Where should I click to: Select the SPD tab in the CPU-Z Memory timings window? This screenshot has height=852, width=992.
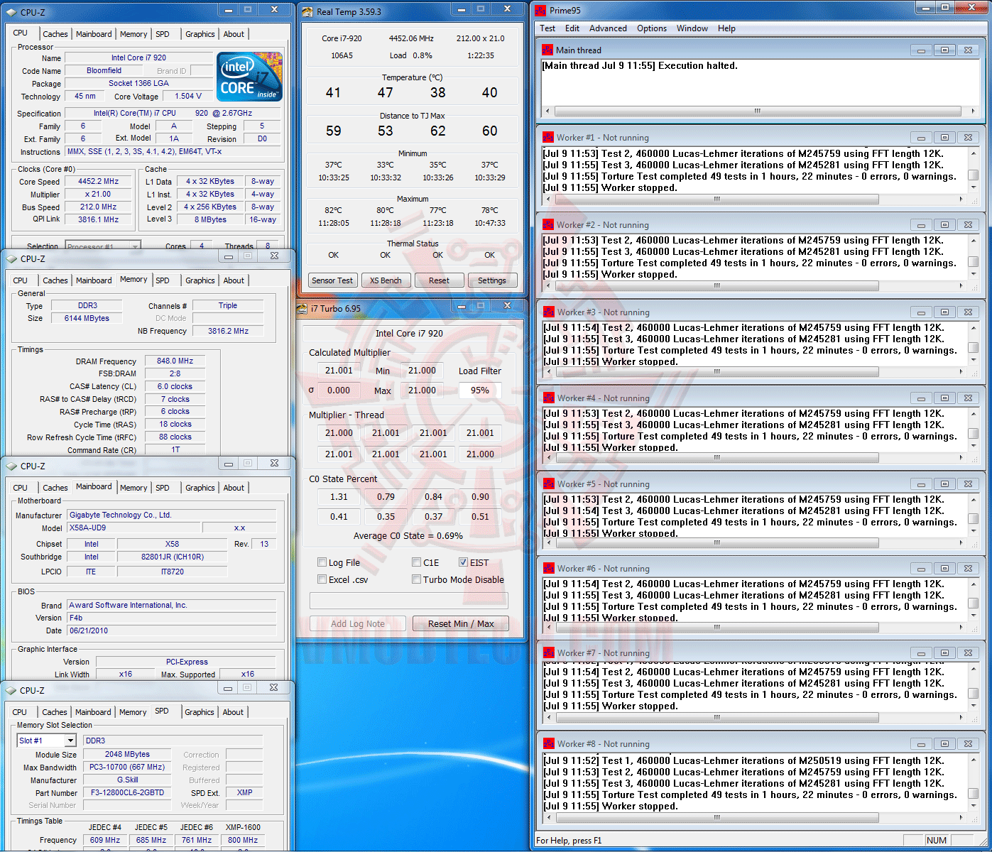pos(163,280)
